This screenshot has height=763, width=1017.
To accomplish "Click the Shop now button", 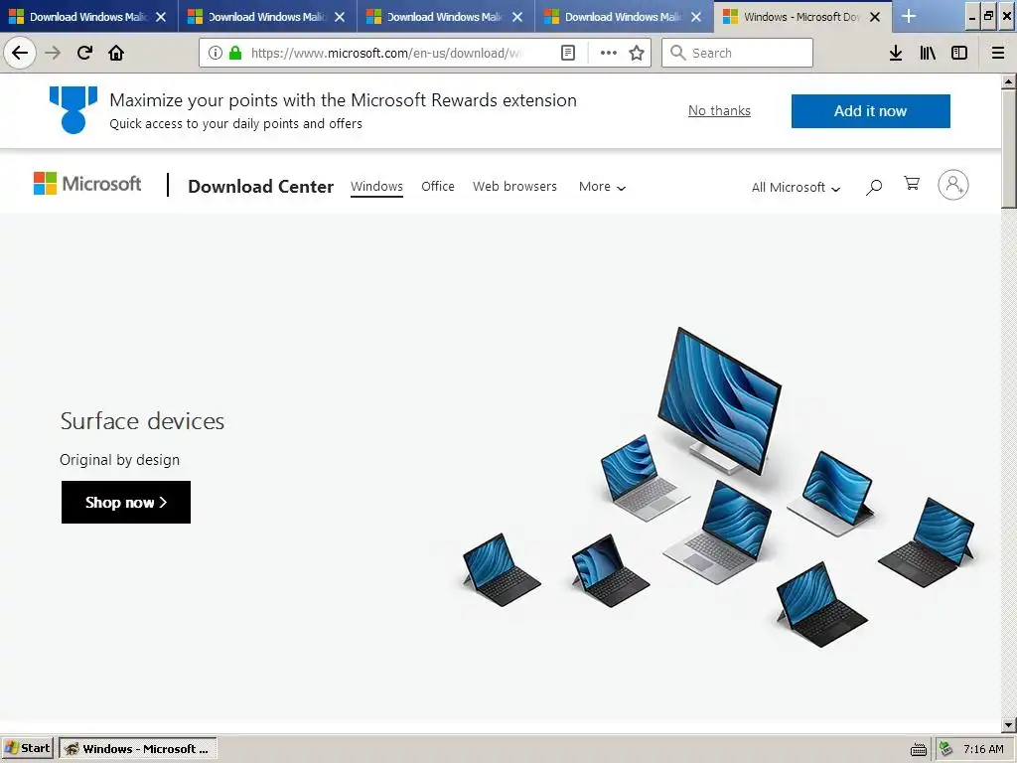I will click(126, 502).
